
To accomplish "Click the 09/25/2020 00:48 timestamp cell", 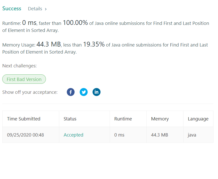I will click(25, 135).
